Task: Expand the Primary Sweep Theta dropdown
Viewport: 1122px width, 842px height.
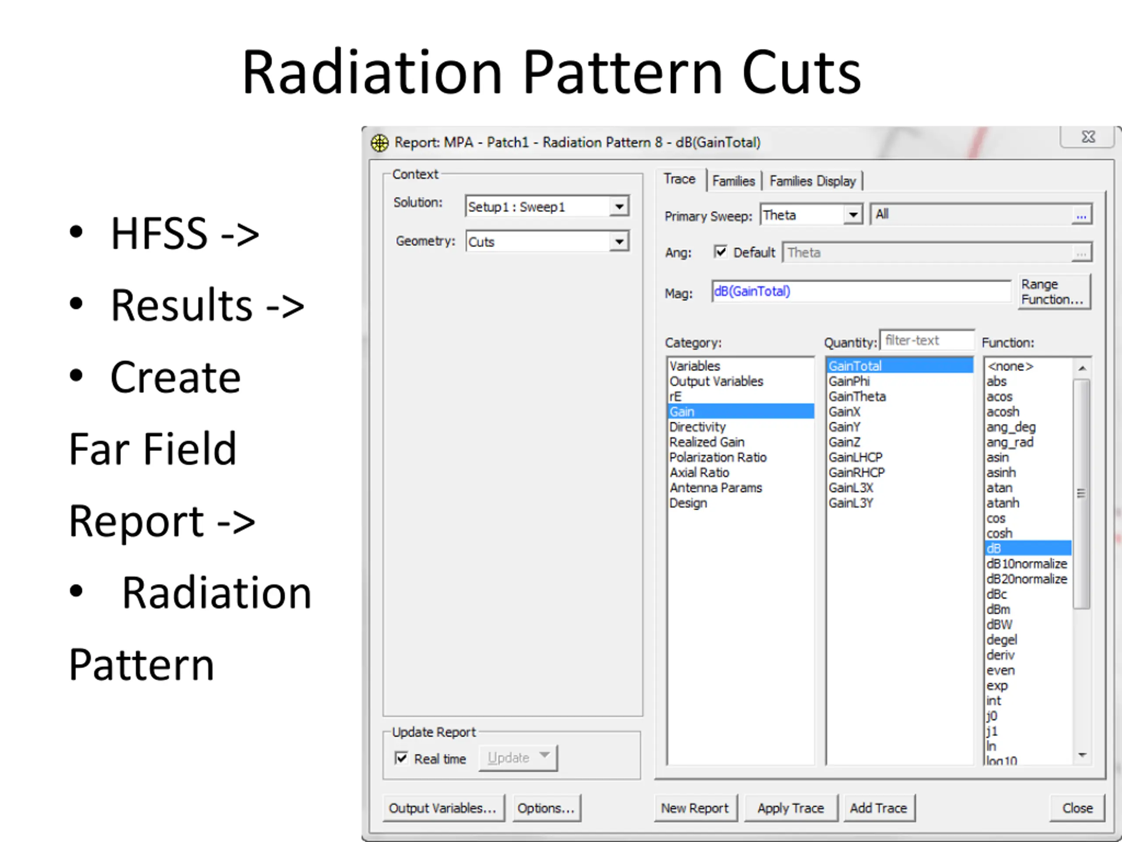Action: coord(853,215)
